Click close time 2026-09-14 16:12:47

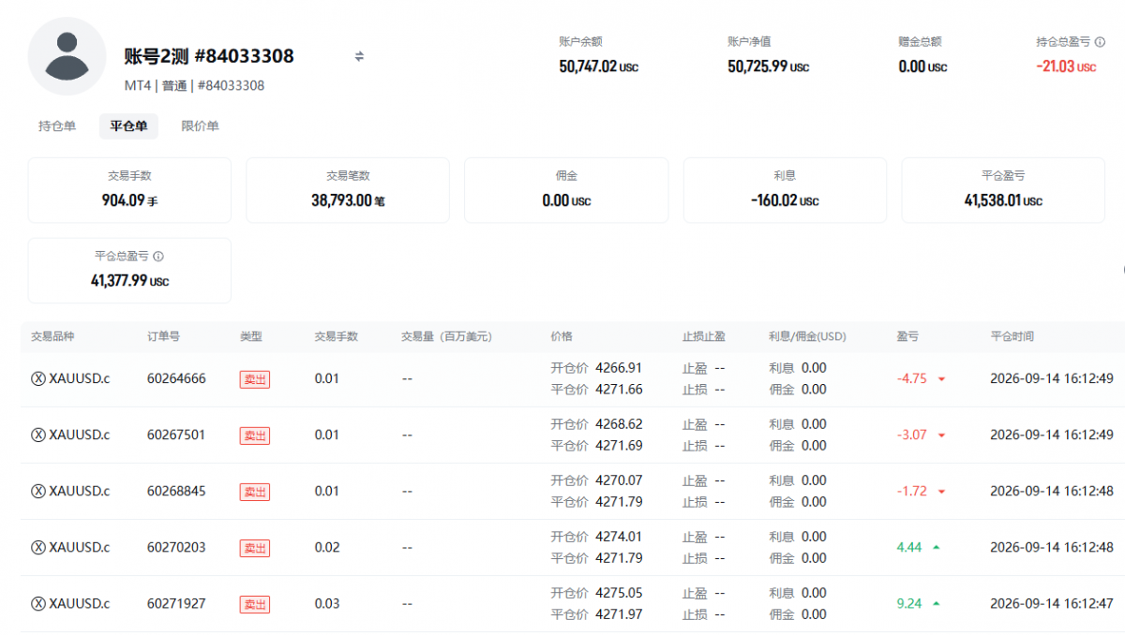(x=1051, y=603)
